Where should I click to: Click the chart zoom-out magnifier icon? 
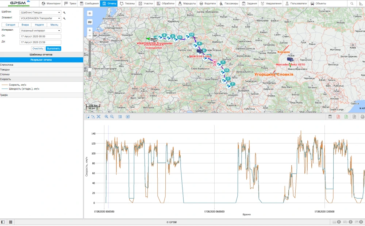coord(112,116)
